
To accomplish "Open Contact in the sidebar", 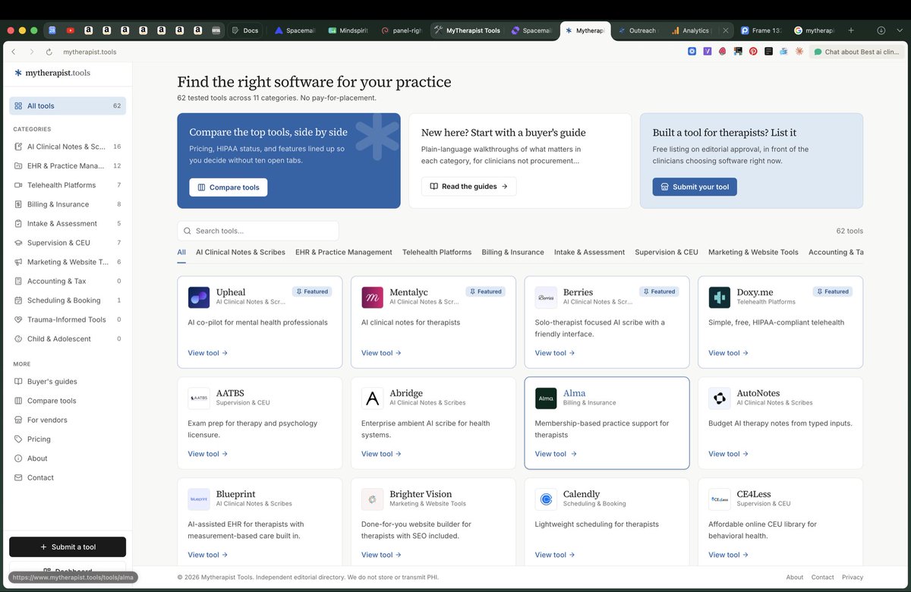I will [x=68, y=477].
